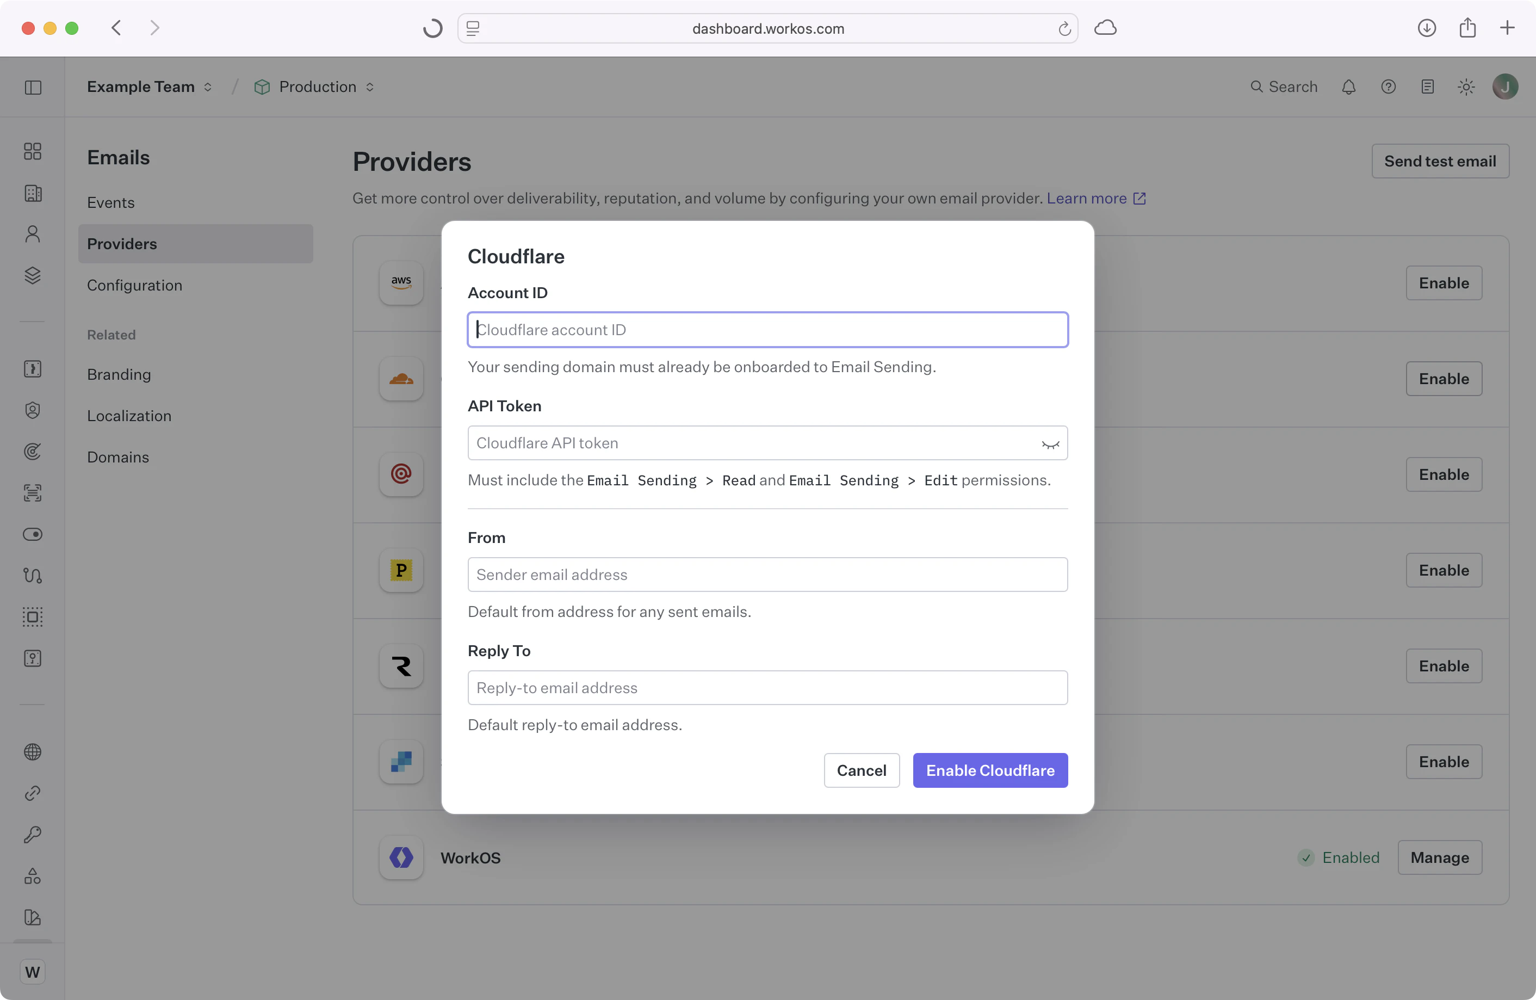Viewport: 1536px width, 1000px height.
Task: Click Manage for WorkOS provider
Action: point(1439,857)
